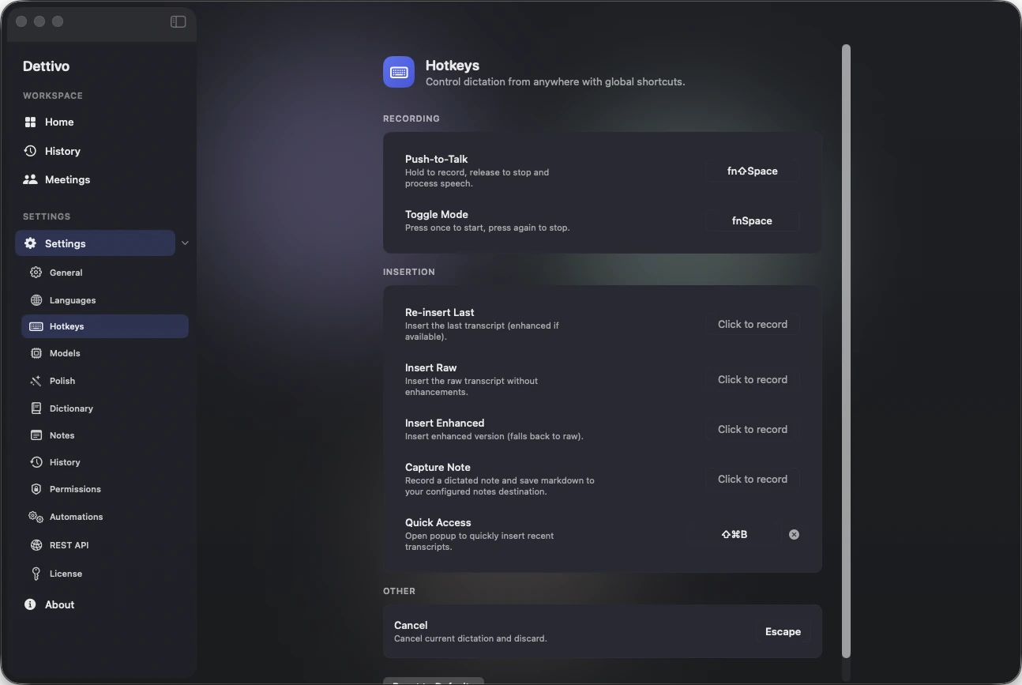Change the Toggle Mode fnSpace shortcut
This screenshot has height=685, width=1022.
click(752, 220)
